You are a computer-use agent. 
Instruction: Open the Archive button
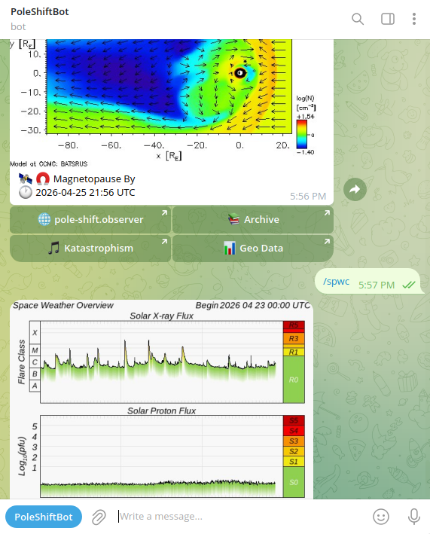point(253,220)
